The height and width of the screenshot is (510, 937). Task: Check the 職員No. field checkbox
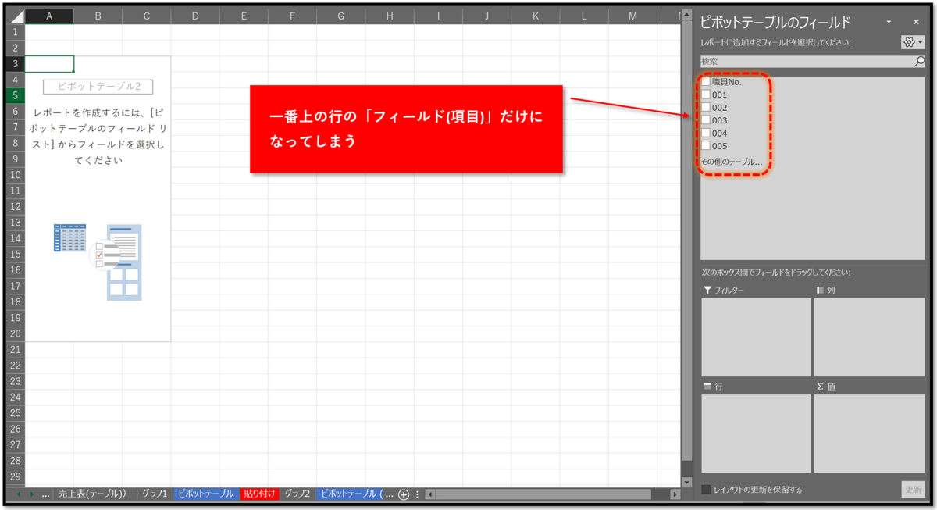click(x=705, y=82)
